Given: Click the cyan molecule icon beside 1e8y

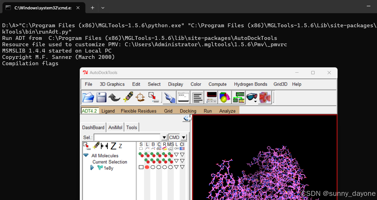Looking at the screenshot, I should click(x=100, y=168).
